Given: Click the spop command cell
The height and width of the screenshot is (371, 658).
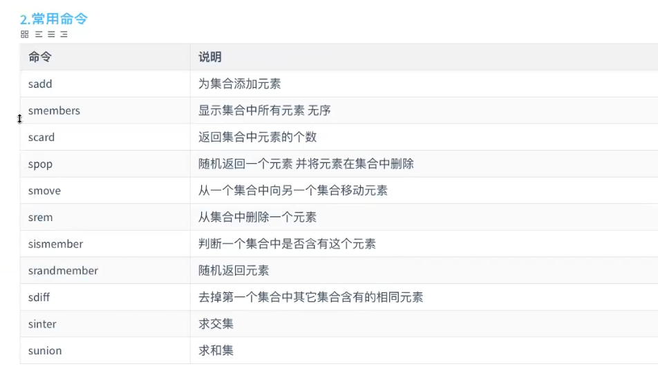Looking at the screenshot, I should (105, 164).
